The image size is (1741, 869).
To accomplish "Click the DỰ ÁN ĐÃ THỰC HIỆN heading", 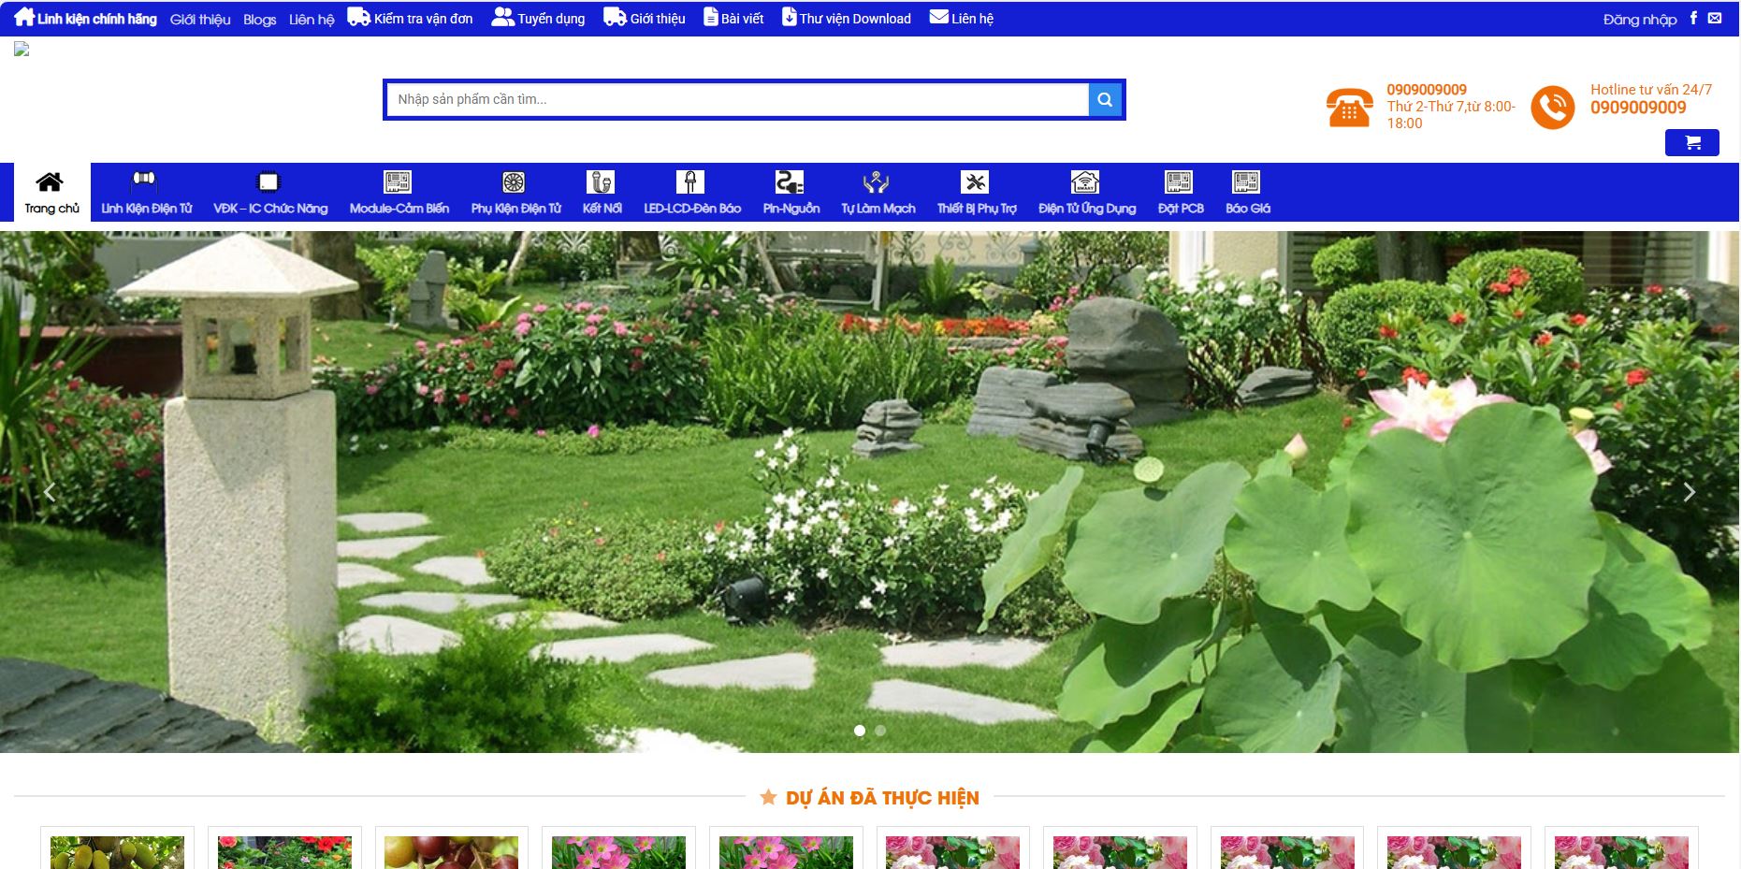I will click(882, 798).
